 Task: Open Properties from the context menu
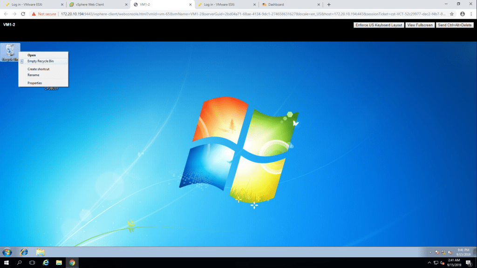click(x=34, y=83)
